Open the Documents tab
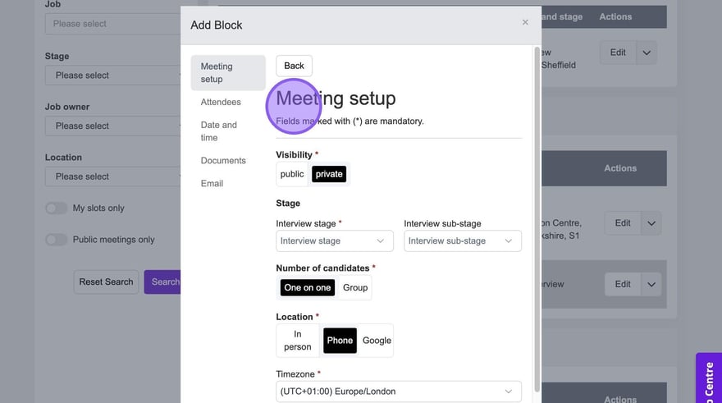 click(223, 161)
